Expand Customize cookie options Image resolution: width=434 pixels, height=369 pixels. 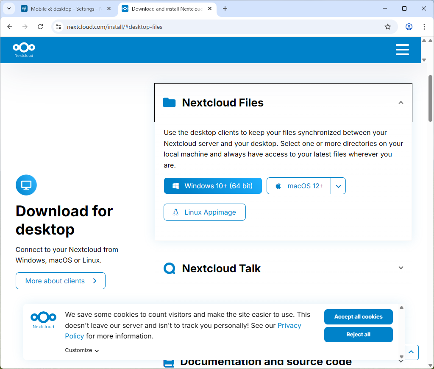coord(82,350)
